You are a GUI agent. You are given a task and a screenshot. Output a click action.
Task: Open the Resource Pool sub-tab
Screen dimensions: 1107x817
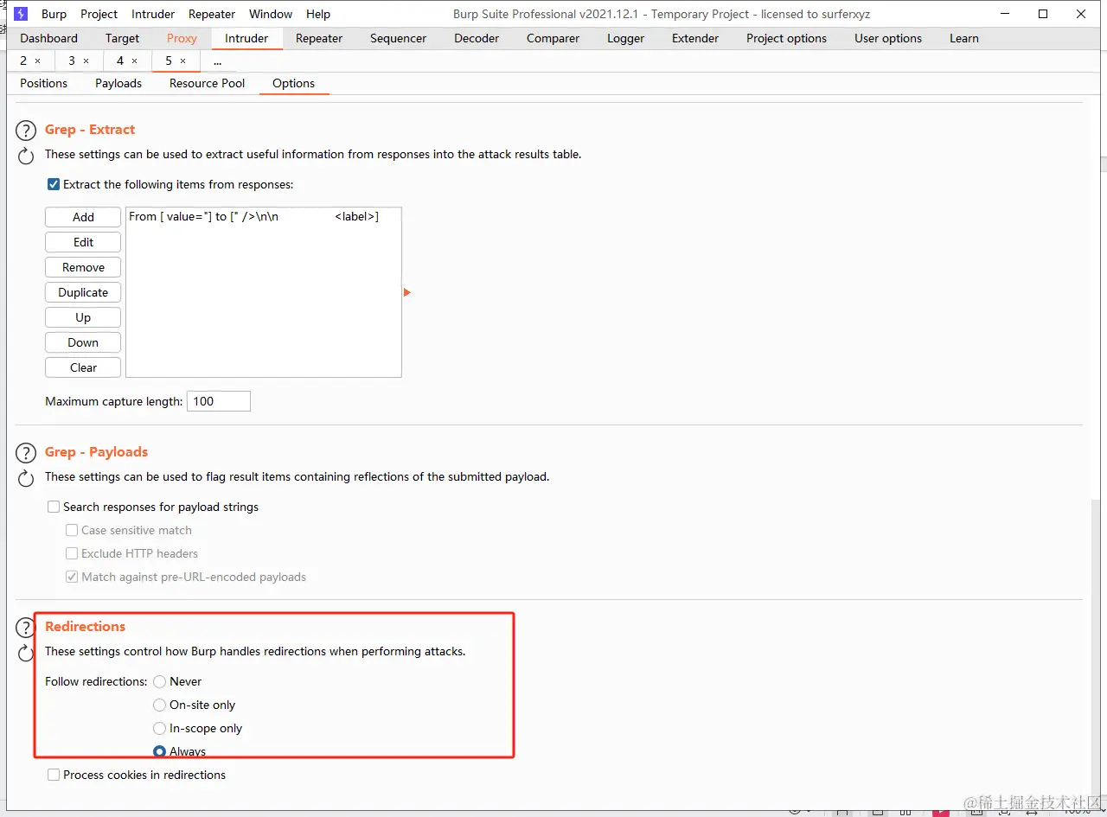(x=208, y=83)
